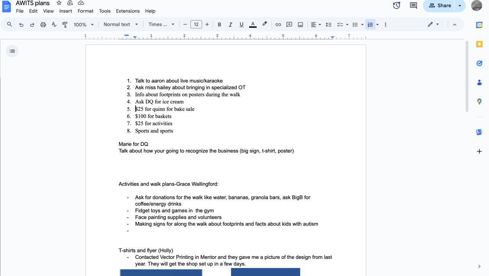
Task: Open the File menu
Action: click(x=20, y=11)
